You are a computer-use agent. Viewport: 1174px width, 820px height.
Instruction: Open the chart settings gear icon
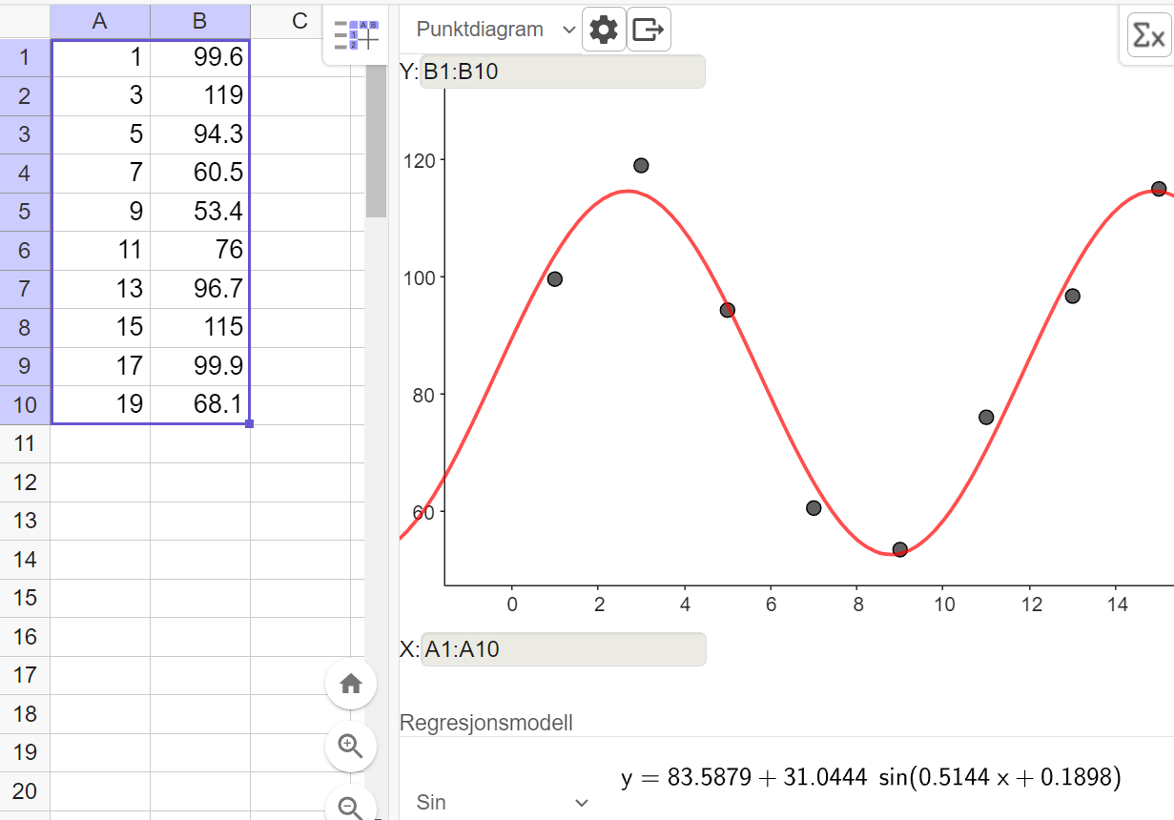pos(604,30)
